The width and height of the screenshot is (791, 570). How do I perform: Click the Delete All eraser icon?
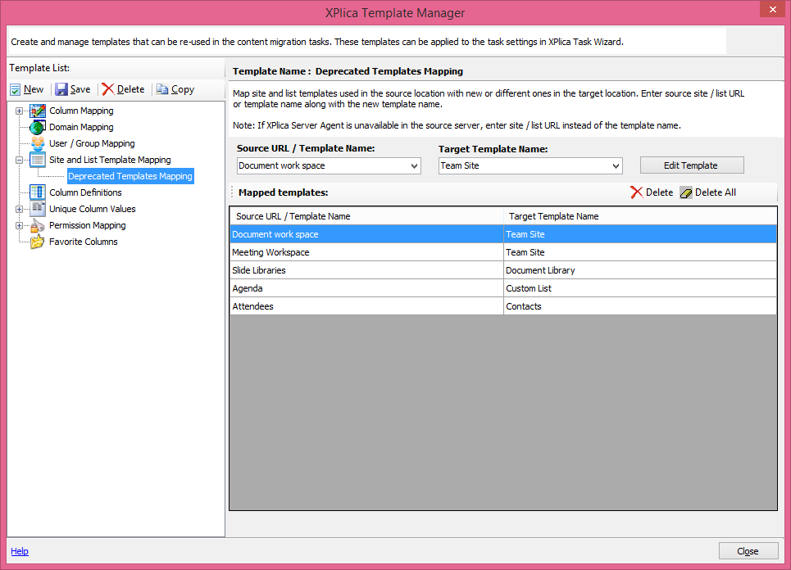tap(686, 192)
